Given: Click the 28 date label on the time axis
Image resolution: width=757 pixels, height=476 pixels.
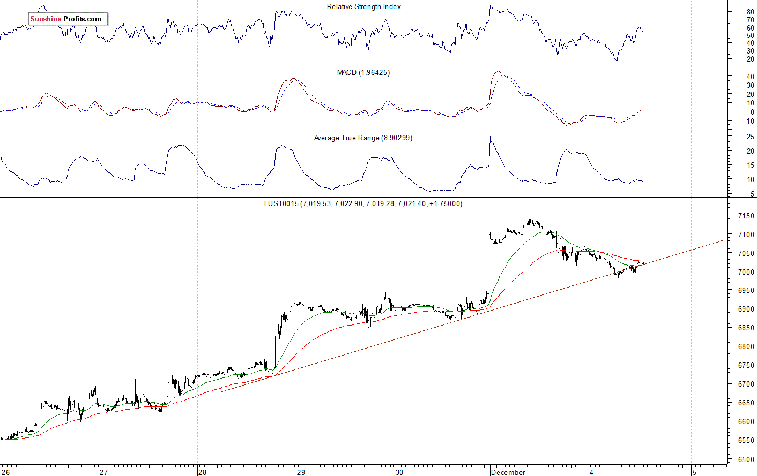Looking at the screenshot, I should [202, 472].
